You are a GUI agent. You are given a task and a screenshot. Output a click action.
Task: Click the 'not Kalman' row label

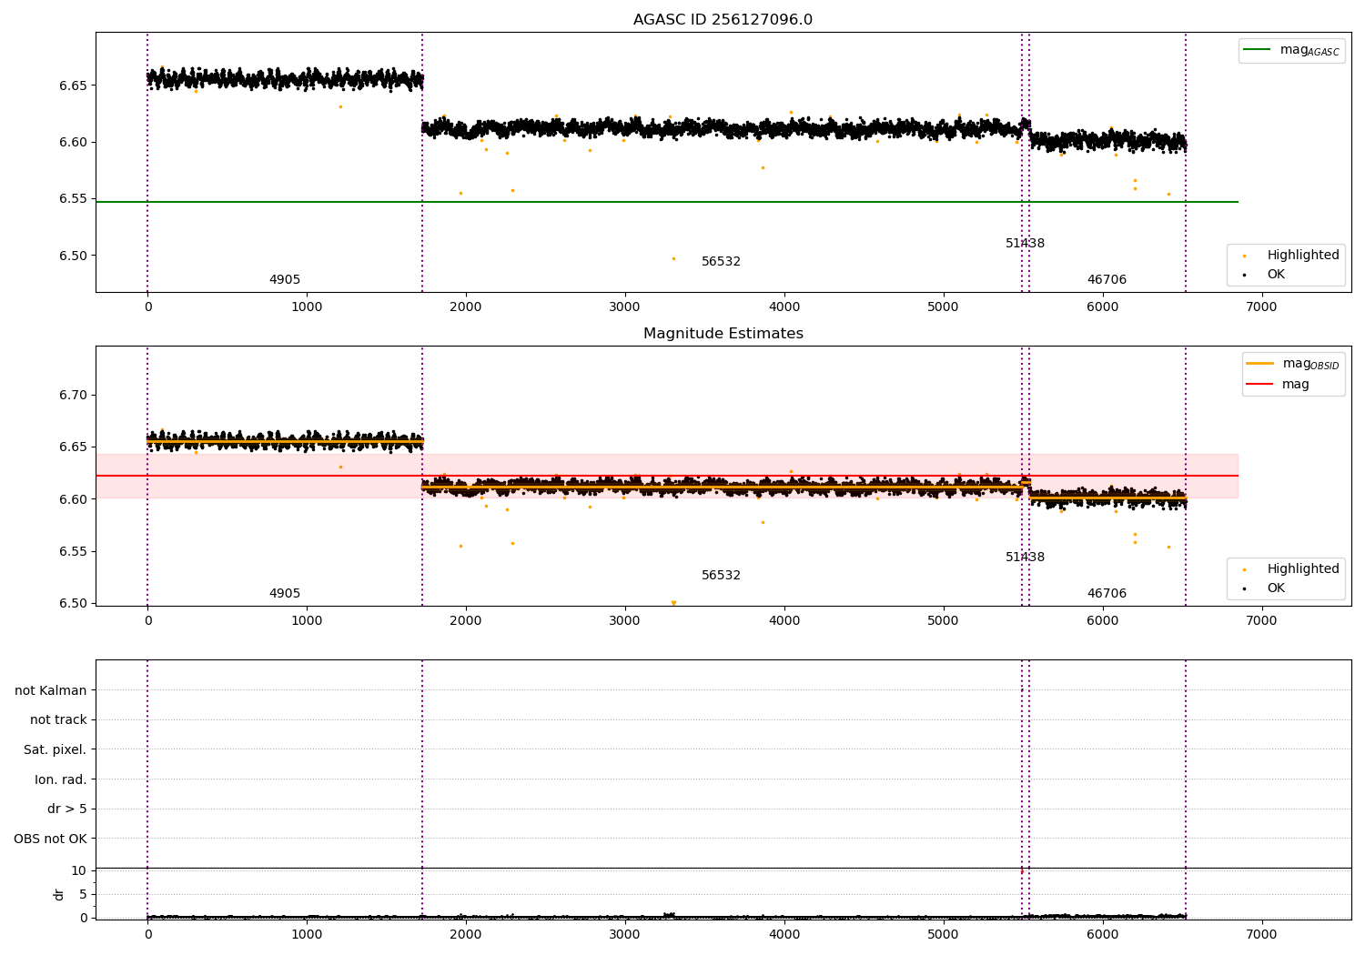pyautogui.click(x=51, y=690)
